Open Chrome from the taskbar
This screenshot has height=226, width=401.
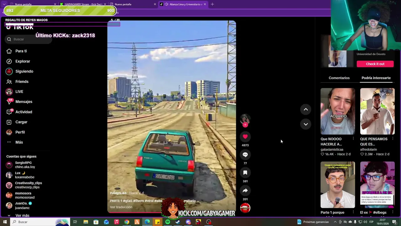pos(127,222)
